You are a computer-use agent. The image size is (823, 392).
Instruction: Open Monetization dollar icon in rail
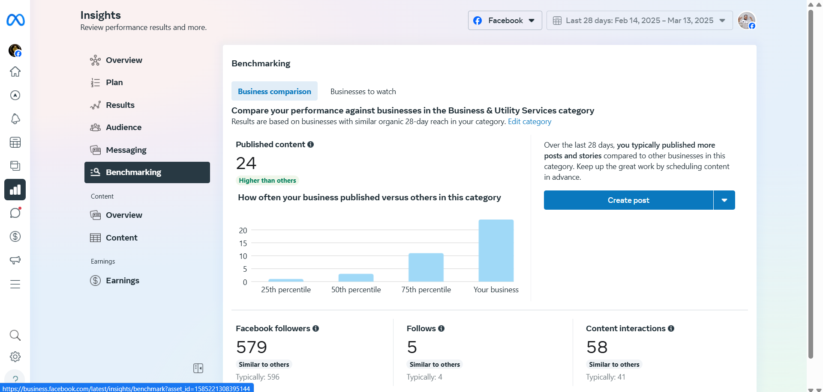[15, 236]
